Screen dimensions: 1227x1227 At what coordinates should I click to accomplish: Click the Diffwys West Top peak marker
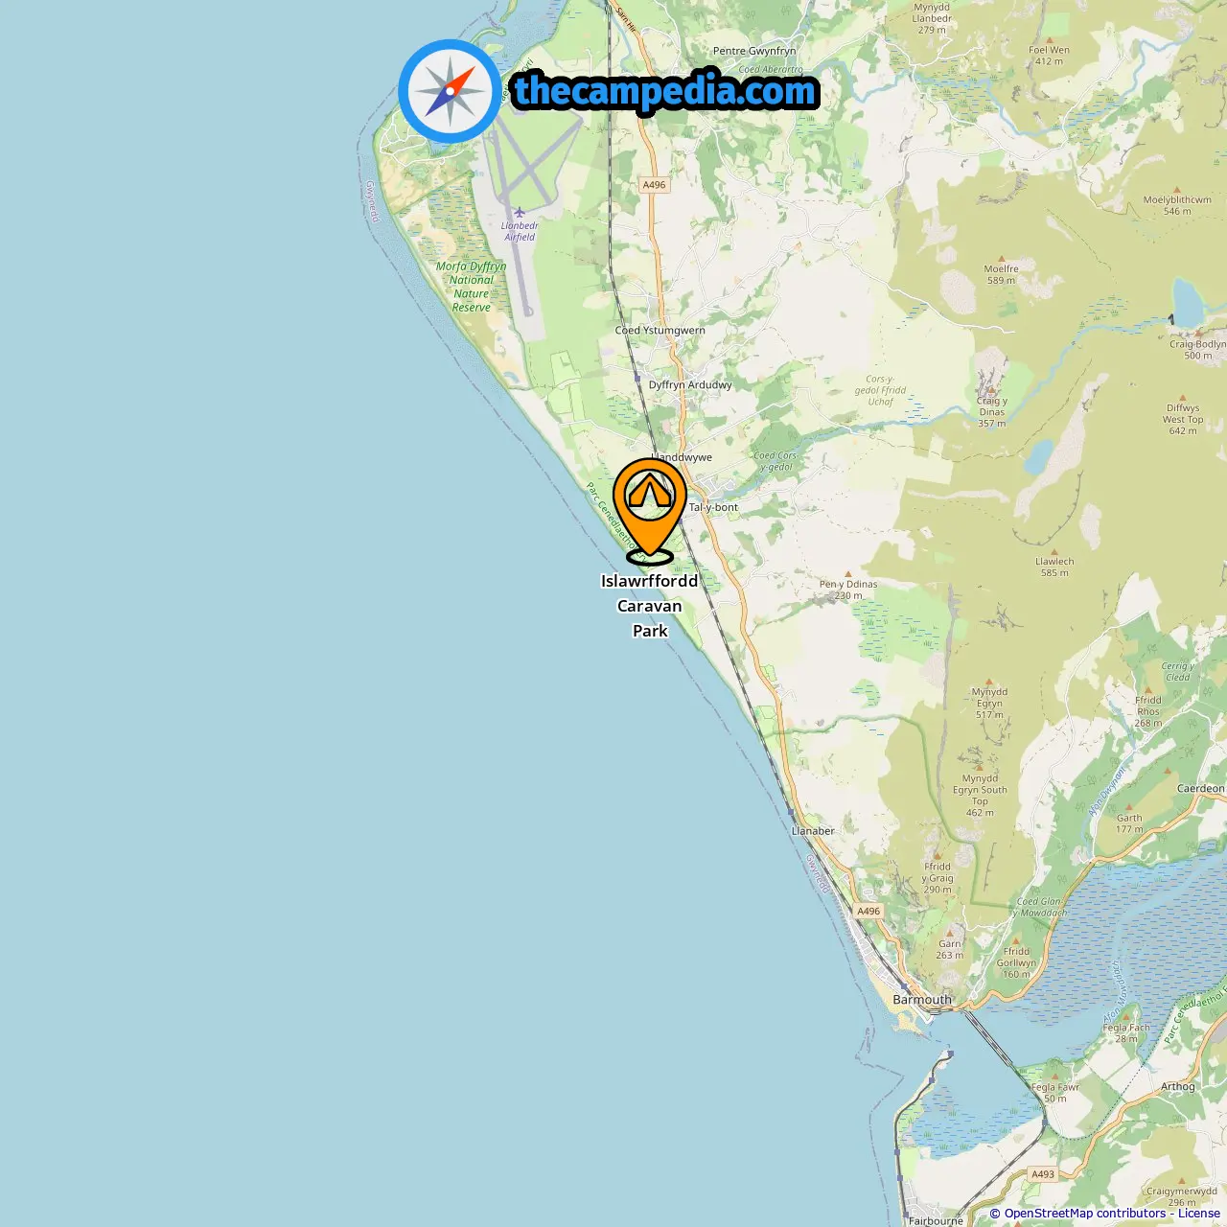tap(1183, 396)
